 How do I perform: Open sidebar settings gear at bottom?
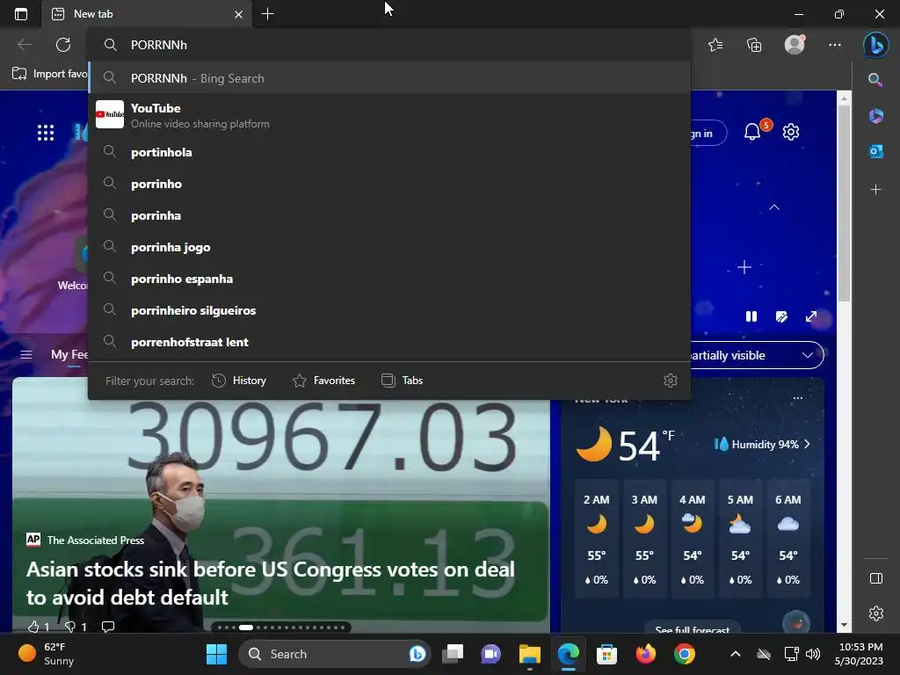coord(876,613)
